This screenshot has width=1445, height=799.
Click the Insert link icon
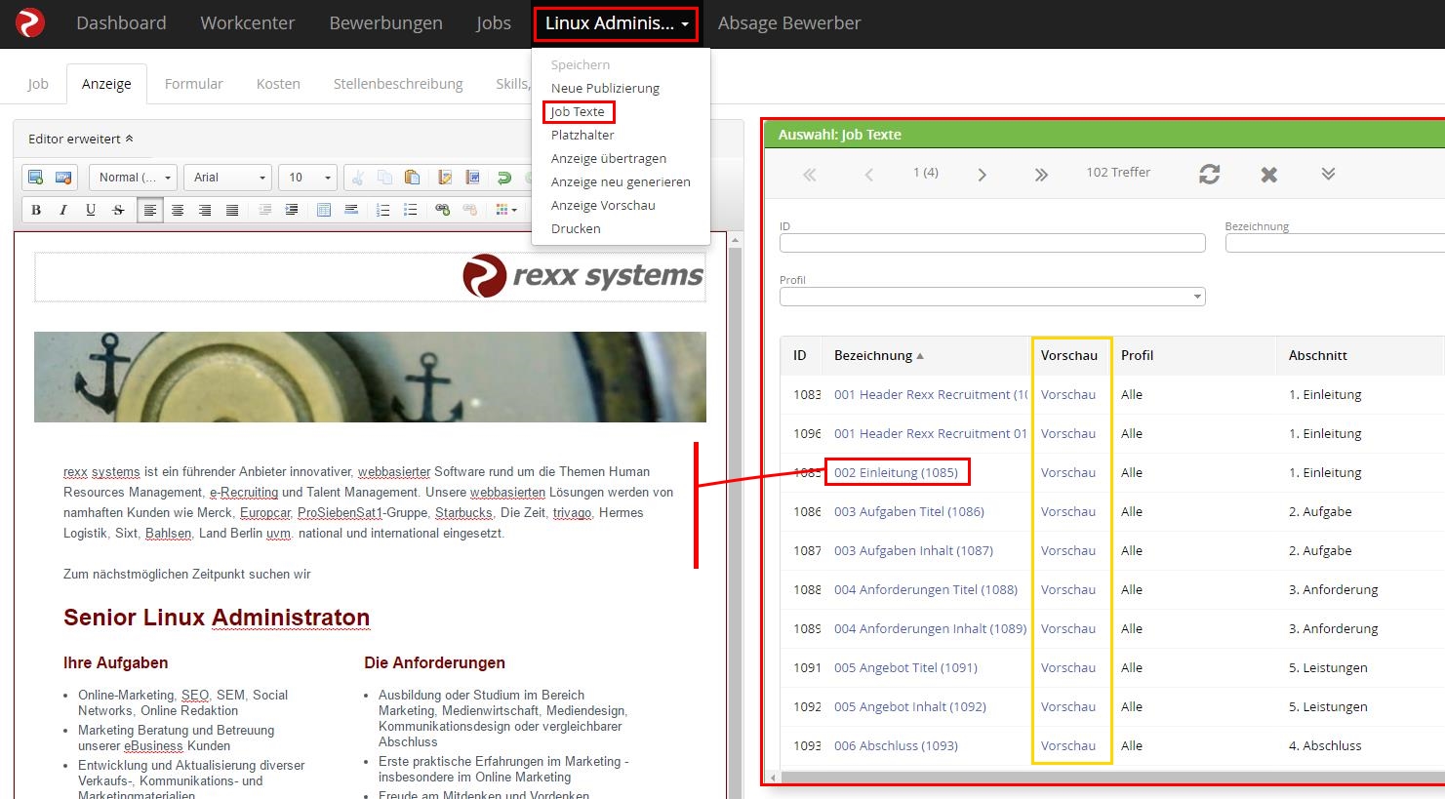pos(443,210)
